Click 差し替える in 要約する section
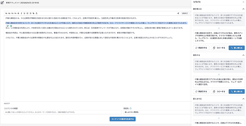 237,91
